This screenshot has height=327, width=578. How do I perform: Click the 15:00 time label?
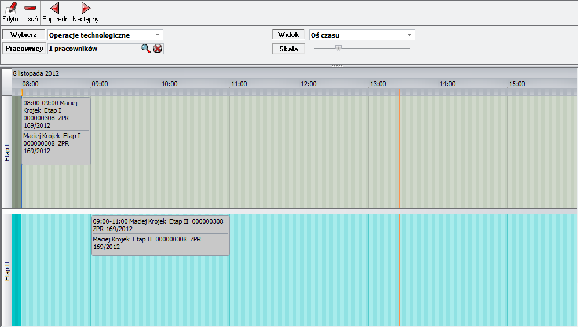[517, 84]
